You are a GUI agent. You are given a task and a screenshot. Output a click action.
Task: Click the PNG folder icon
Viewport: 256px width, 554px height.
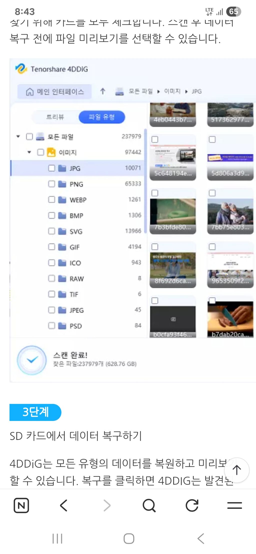(62, 184)
